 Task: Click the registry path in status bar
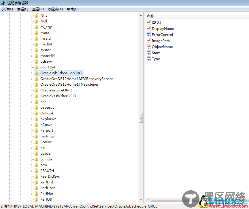[x=79, y=206]
